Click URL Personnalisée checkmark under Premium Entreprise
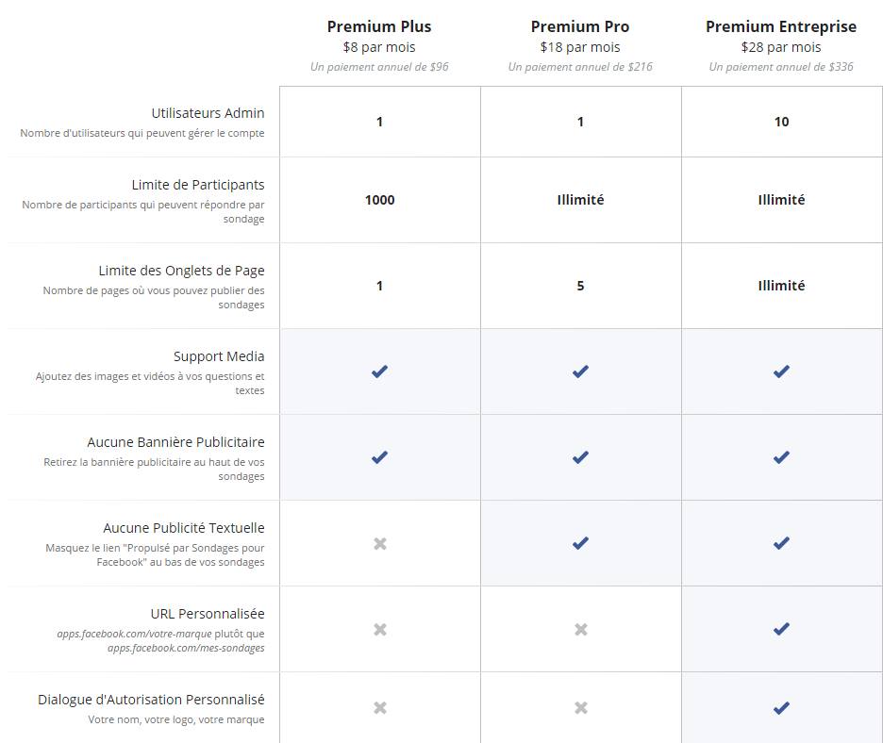The image size is (883, 743). [781, 629]
